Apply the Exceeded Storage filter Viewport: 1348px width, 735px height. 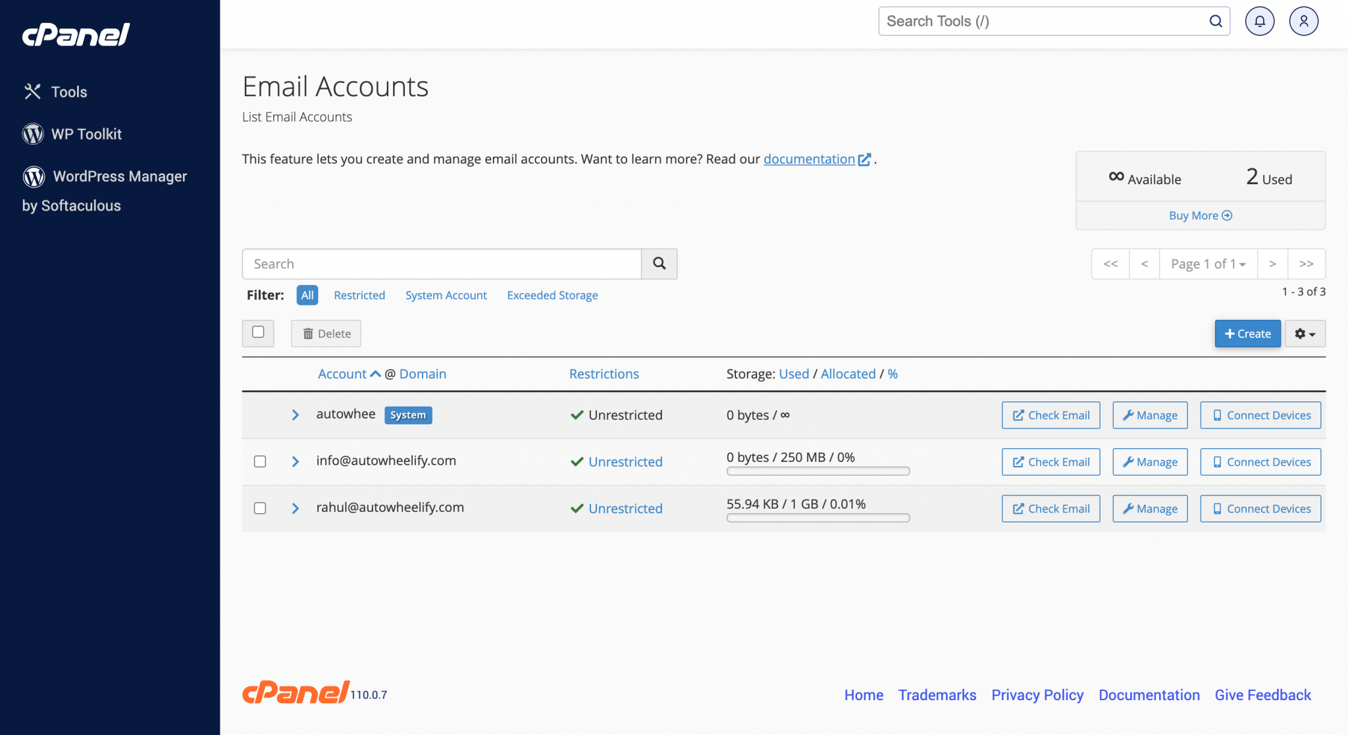coord(552,295)
